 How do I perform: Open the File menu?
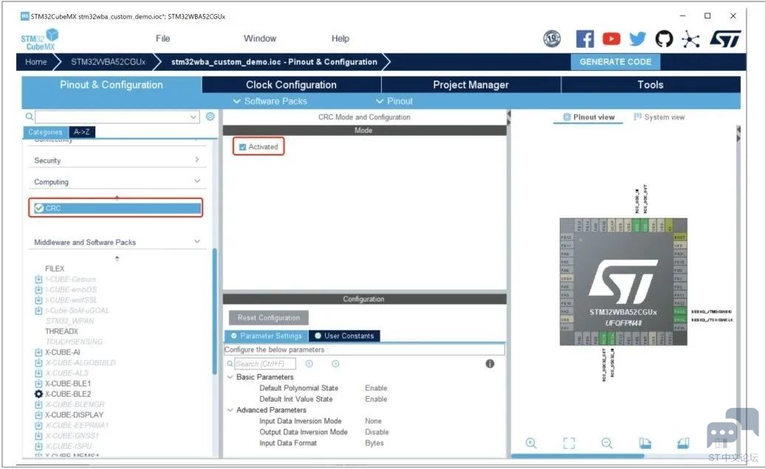click(x=163, y=38)
